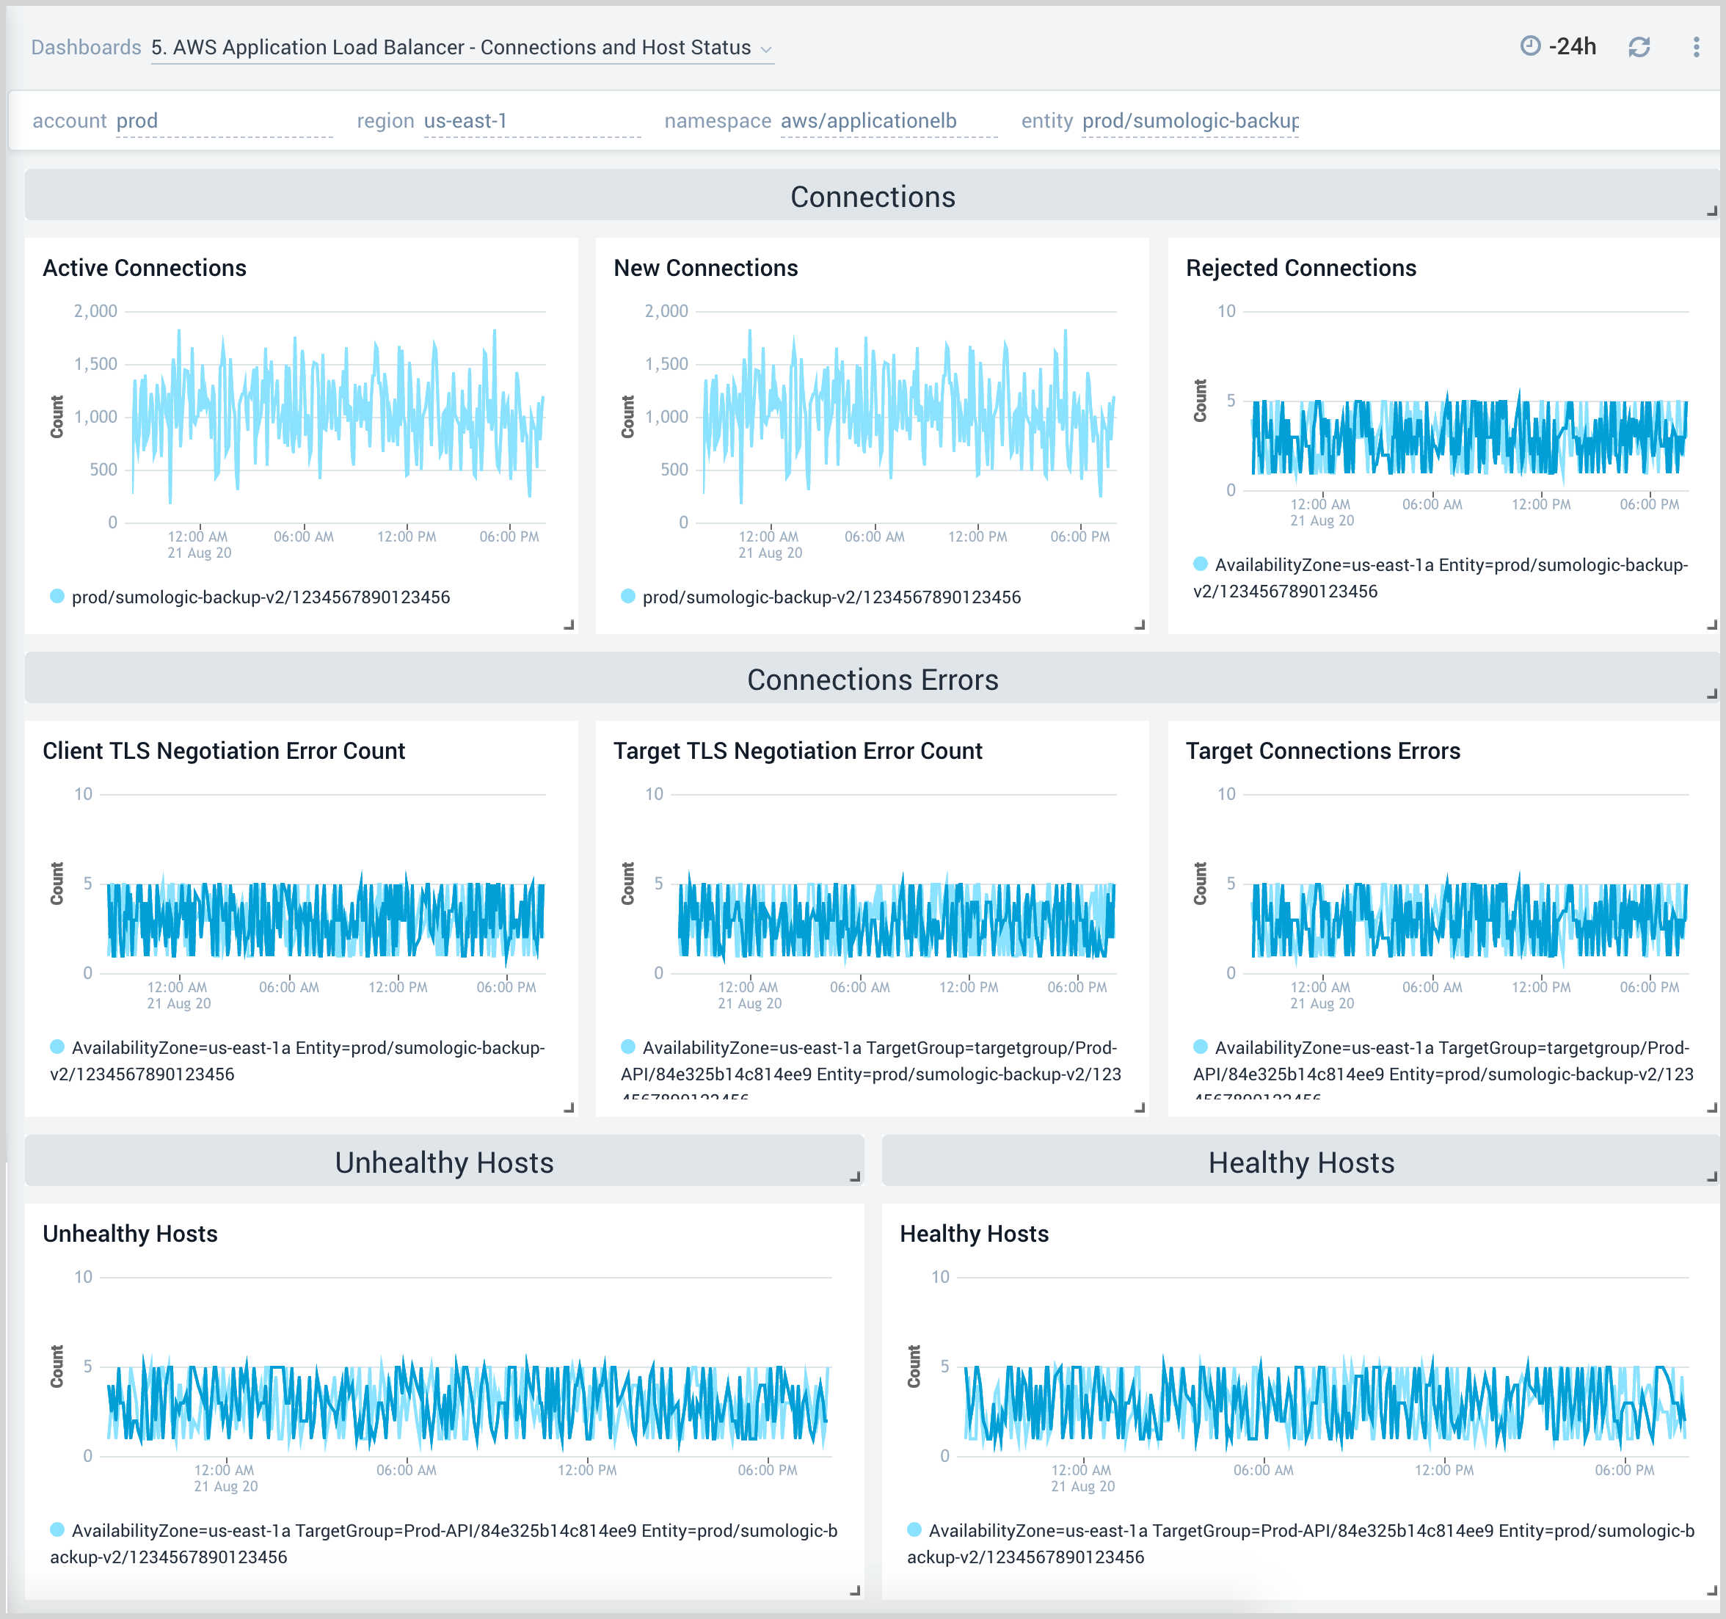Select the Unhealthy Hosts section header
1726x1619 pixels.
click(x=444, y=1163)
